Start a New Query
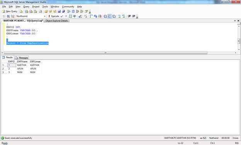The image size is (241, 145). (x=10, y=11)
